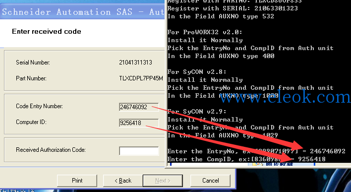Click the For SyCON v2.9 line in console

point(197,112)
